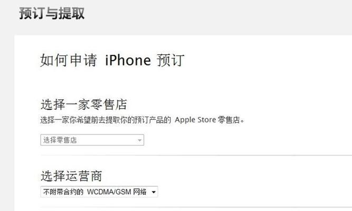Click the grey arrow in 选择零售店 box

139,140
